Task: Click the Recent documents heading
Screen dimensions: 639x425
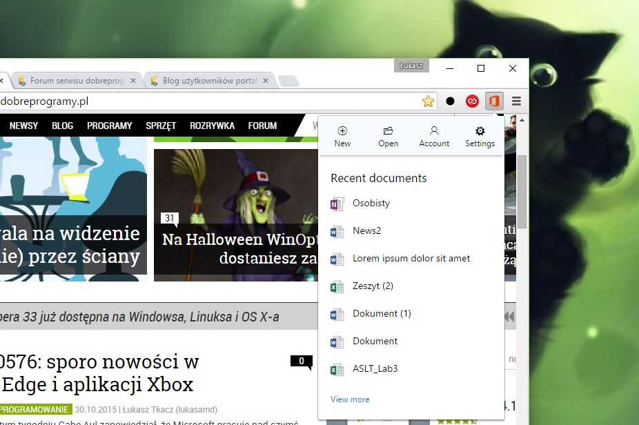Action: 379,179
